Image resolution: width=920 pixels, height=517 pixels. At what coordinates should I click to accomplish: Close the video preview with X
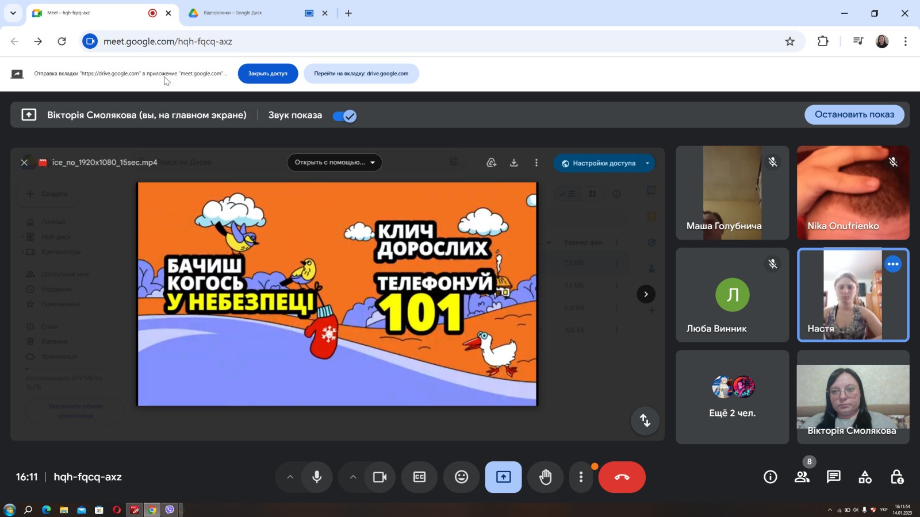[24, 163]
